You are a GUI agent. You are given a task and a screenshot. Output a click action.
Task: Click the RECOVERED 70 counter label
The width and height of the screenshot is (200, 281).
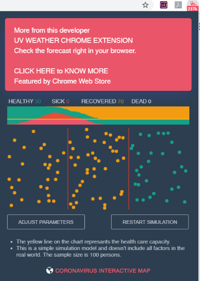pos(102,101)
